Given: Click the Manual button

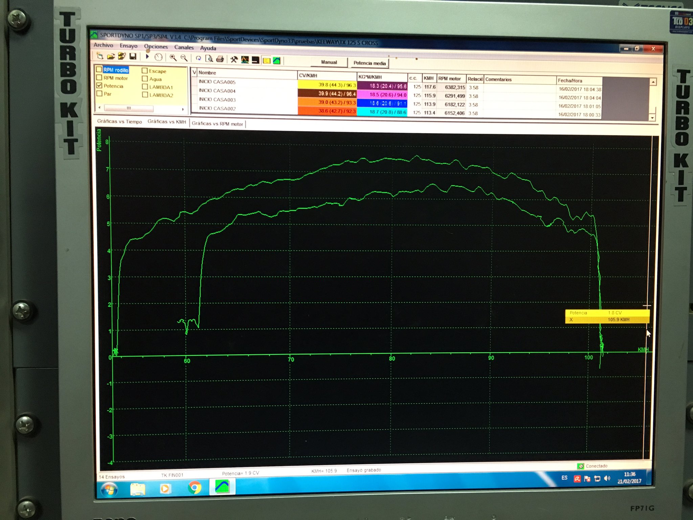Looking at the screenshot, I should 329,62.
